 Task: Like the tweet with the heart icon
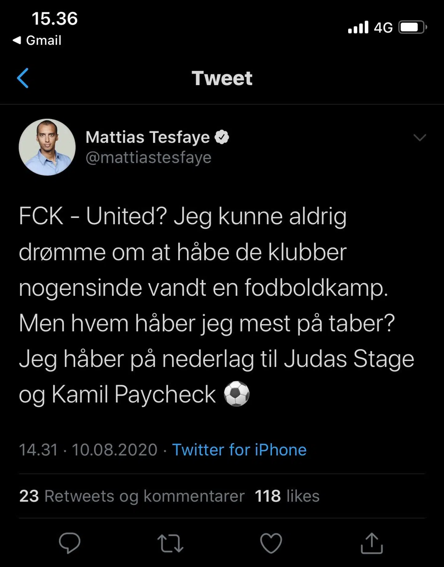[271, 543]
